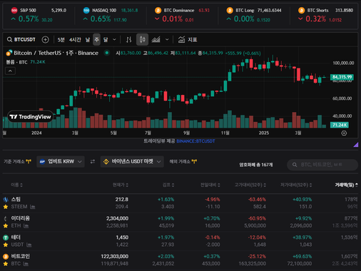The height and width of the screenshot is (271, 361).
Task: Toggle favorite star for ETH
Action: point(6,226)
